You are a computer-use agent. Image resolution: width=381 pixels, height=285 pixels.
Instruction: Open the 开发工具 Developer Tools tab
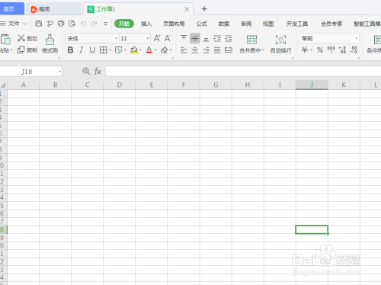coord(297,24)
